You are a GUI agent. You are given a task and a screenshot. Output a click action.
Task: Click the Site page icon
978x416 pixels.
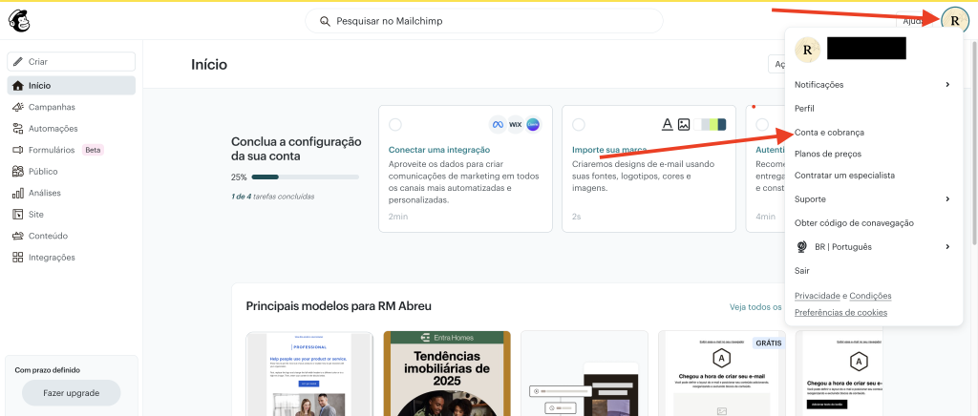pyautogui.click(x=18, y=215)
